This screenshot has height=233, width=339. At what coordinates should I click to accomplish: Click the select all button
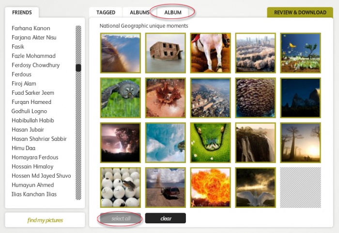point(121,218)
